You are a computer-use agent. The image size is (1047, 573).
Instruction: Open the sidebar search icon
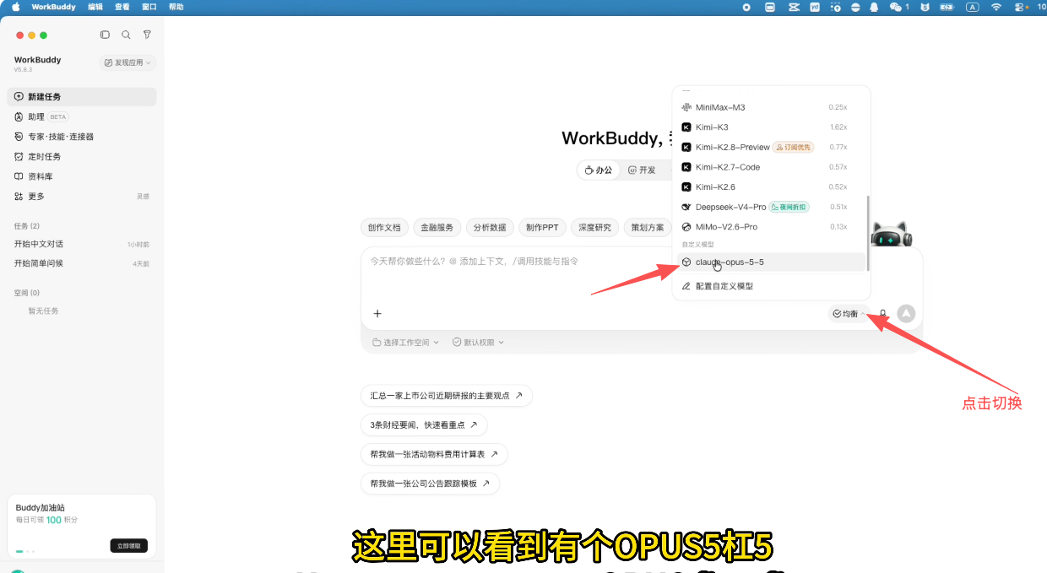pos(126,35)
